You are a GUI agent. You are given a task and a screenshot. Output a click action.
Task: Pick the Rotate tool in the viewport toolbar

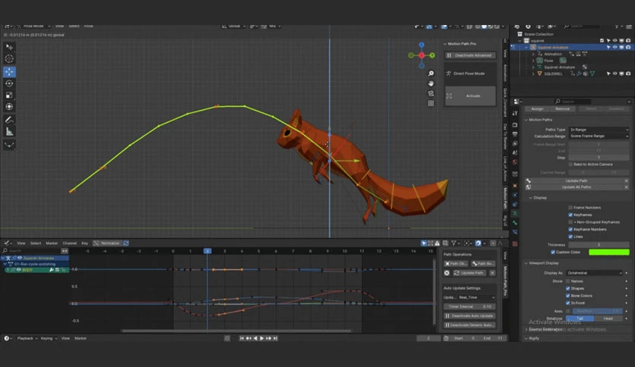pos(9,83)
